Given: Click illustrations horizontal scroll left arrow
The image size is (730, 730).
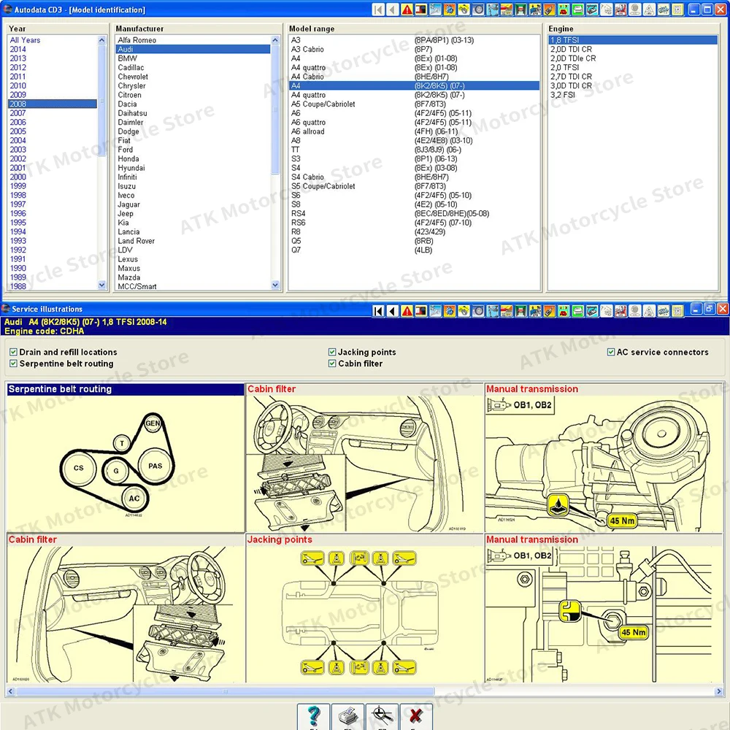Looking at the screenshot, I should click(x=11, y=692).
